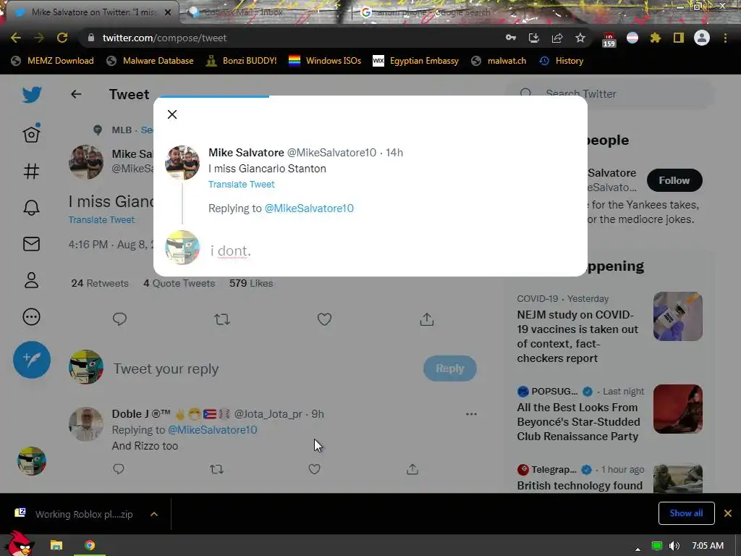Open 24 Retweets list
Screen dimensions: 741x556
[x=100, y=283]
